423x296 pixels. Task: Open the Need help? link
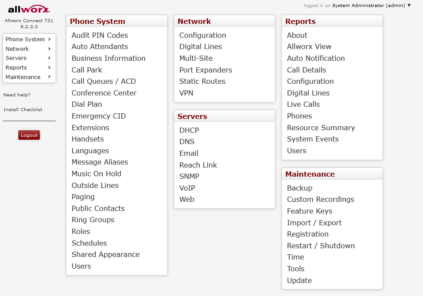click(x=17, y=95)
